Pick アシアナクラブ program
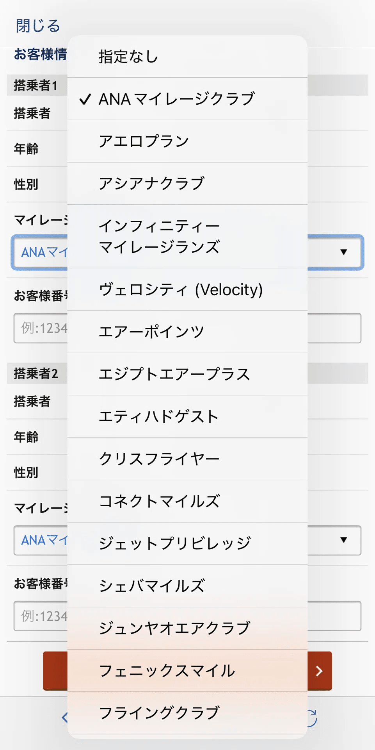The width and height of the screenshot is (375, 750). click(x=187, y=183)
